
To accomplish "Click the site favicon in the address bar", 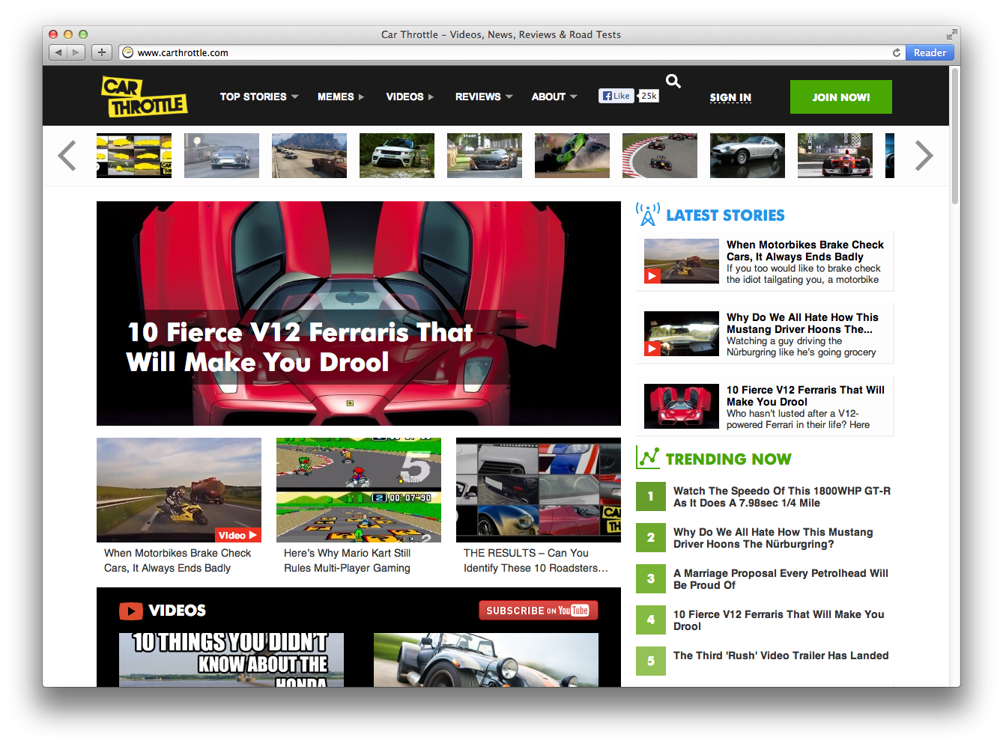I will click(x=128, y=52).
